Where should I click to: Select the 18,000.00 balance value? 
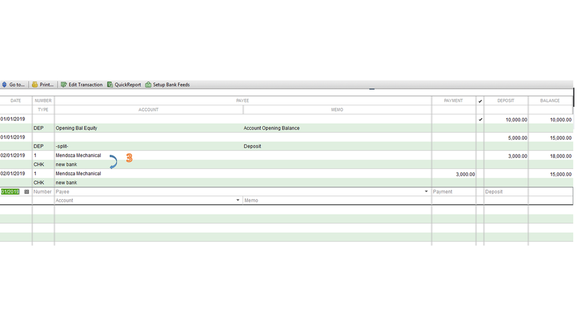tap(561, 156)
